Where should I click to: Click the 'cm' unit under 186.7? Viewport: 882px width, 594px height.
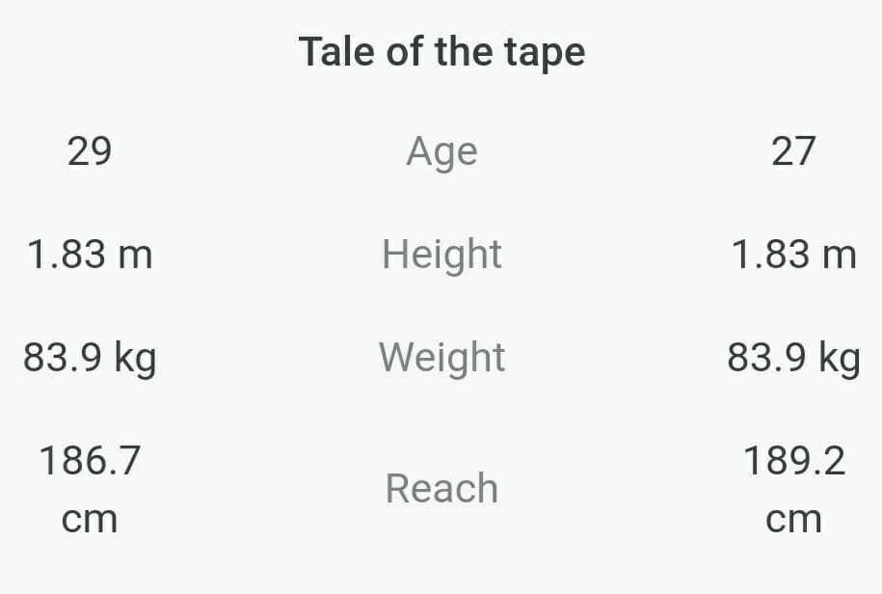pyautogui.click(x=90, y=521)
